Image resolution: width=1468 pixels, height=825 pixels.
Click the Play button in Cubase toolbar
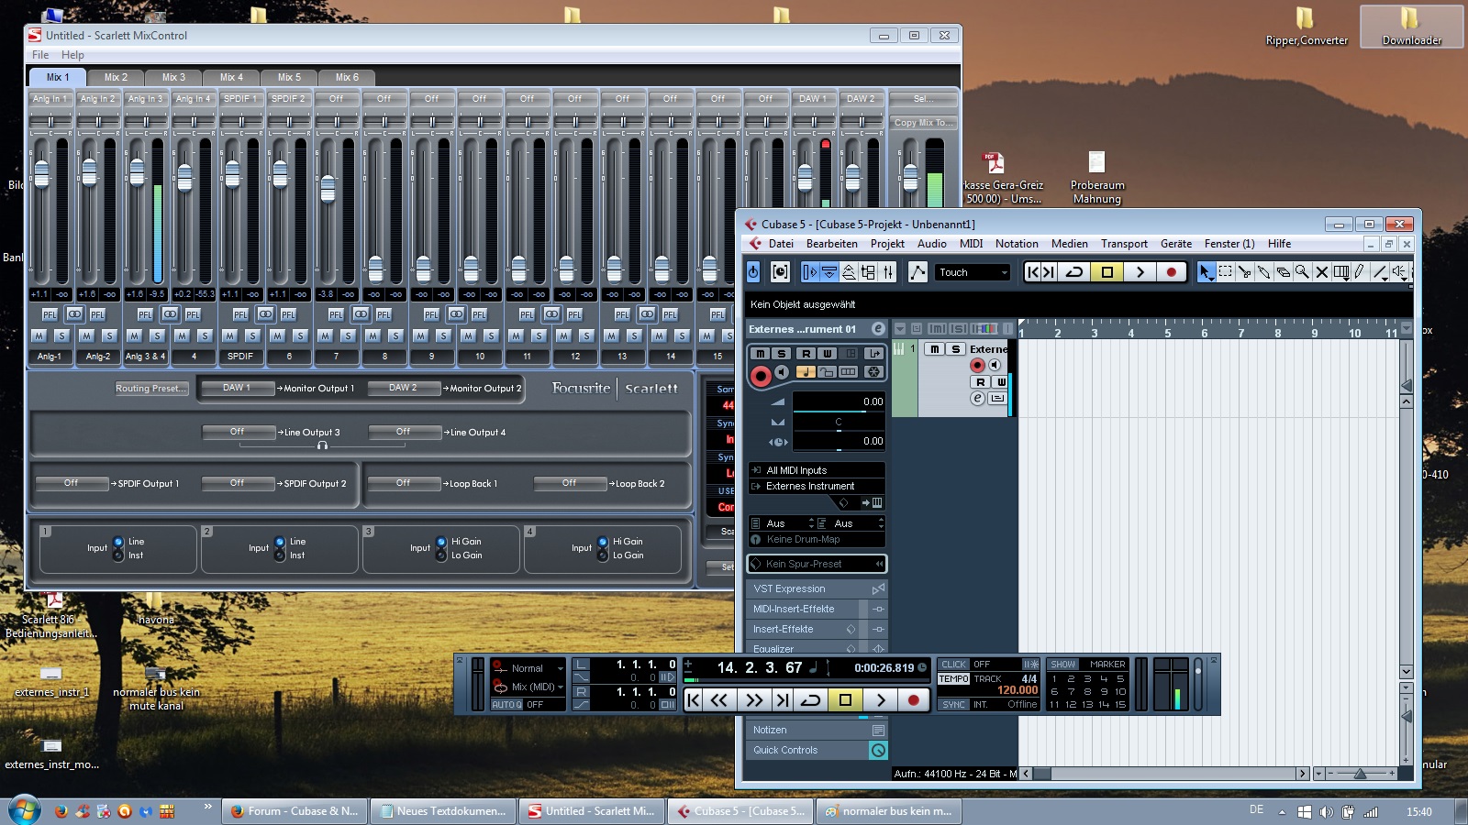pyautogui.click(x=1140, y=272)
